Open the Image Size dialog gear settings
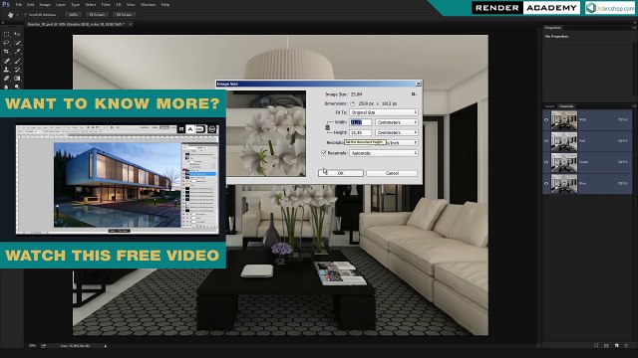Image resolution: width=638 pixels, height=358 pixels. coord(414,94)
